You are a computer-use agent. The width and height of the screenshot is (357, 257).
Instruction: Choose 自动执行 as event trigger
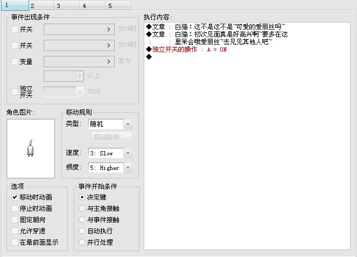tap(82, 231)
